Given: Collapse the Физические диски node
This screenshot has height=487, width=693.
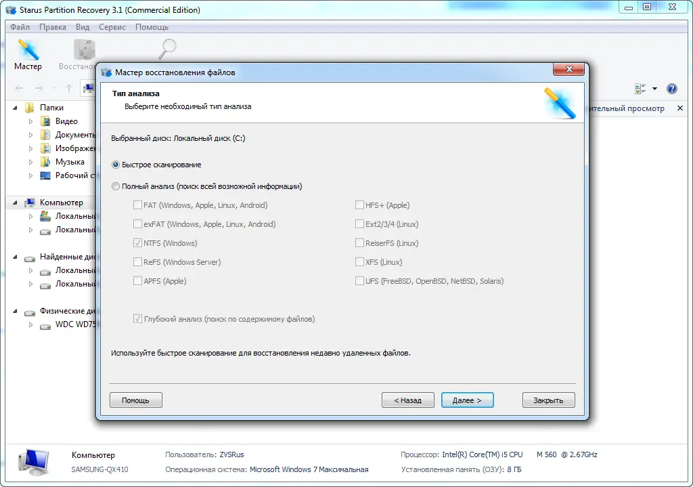Looking at the screenshot, I should (x=15, y=312).
